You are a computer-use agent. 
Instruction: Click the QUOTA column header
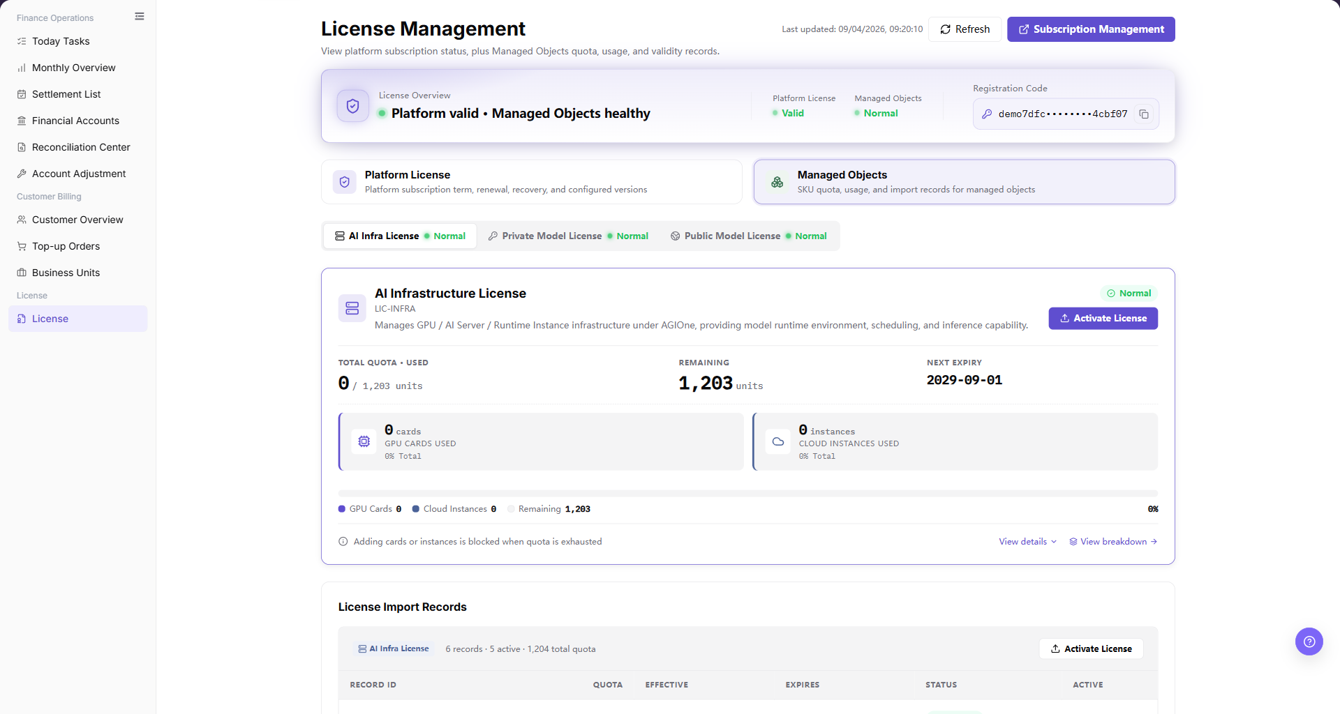click(x=608, y=685)
